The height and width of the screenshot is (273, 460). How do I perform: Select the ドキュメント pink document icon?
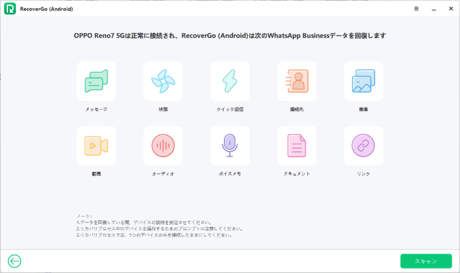coord(297,145)
